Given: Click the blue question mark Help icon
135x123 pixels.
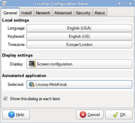Looking at the screenshot, I should click(x=12, y=114).
